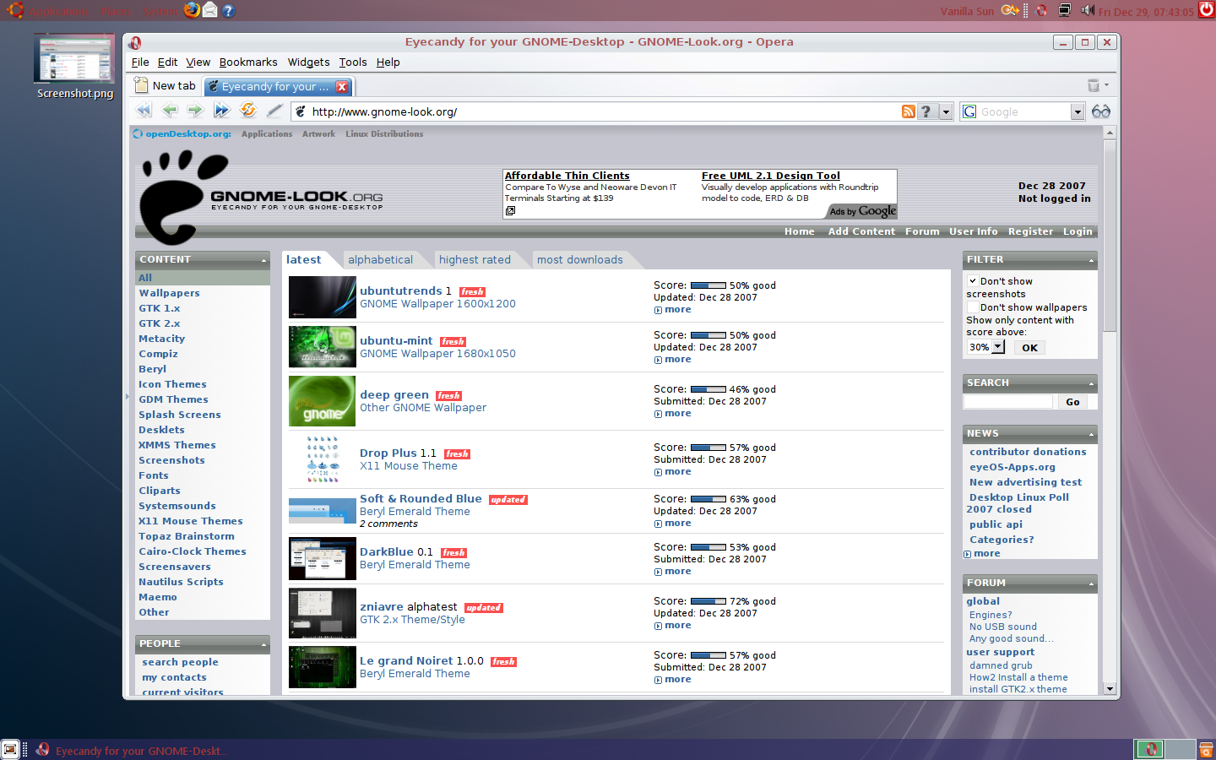Switch to the most downloads tab

point(580,260)
